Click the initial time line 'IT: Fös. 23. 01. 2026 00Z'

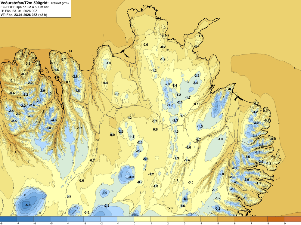click(x=19, y=11)
